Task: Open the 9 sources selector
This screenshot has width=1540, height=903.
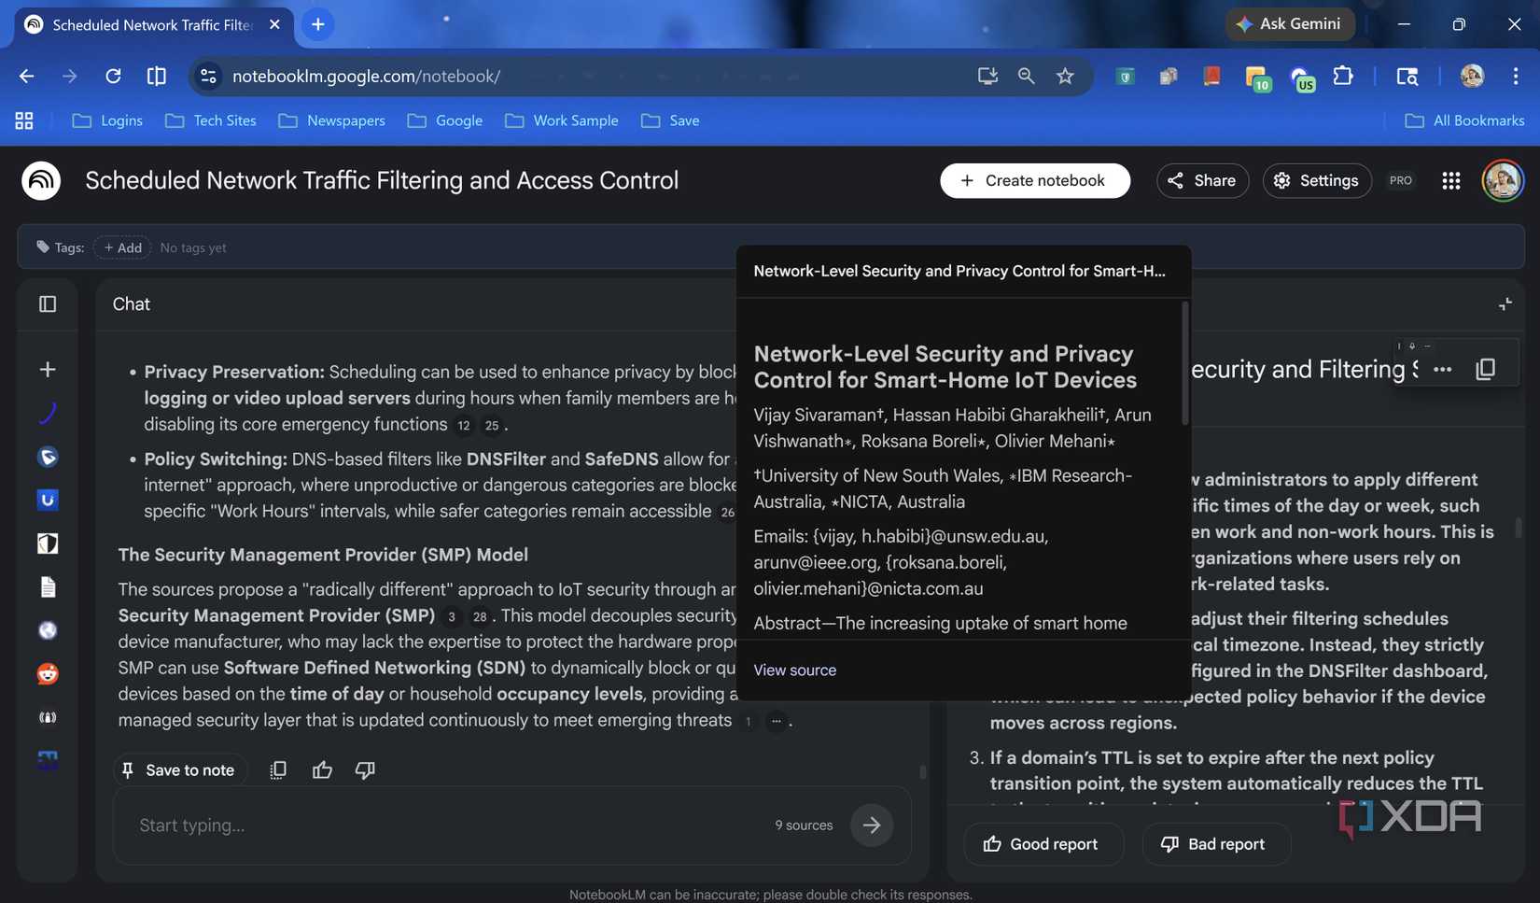Action: 804,825
